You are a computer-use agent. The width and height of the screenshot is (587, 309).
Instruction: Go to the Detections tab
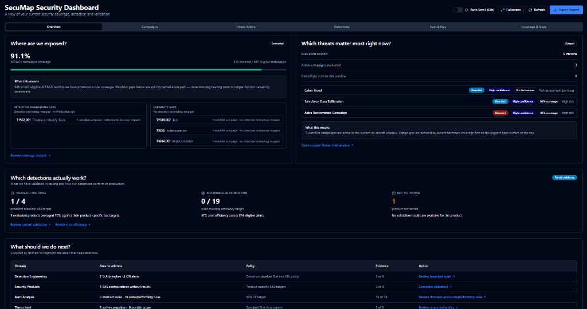[342, 27]
